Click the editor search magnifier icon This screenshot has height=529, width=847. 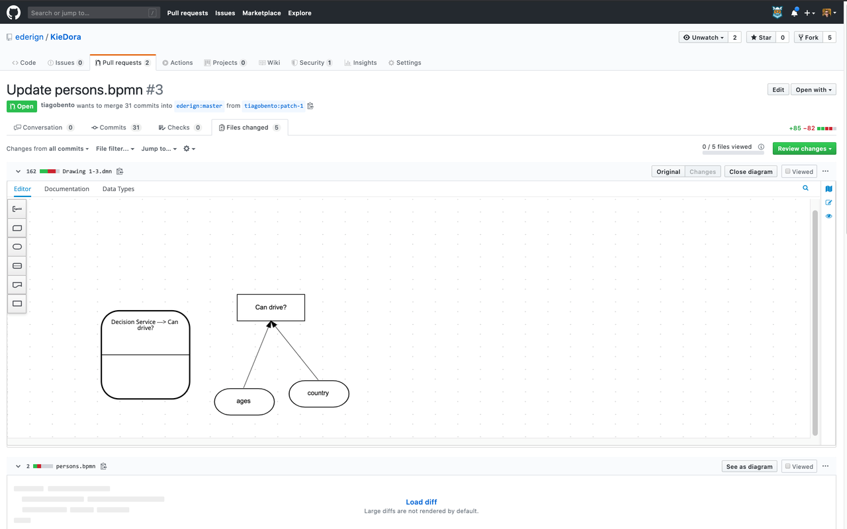tap(805, 188)
